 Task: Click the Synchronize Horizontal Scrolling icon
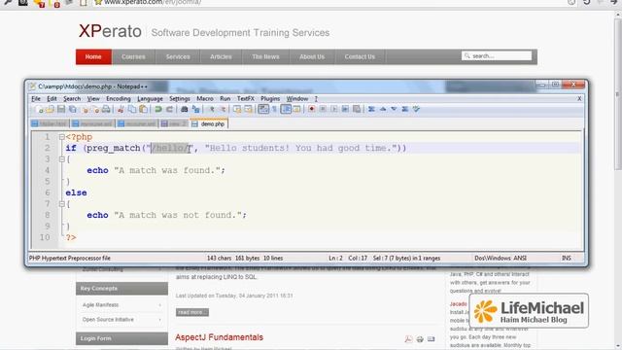coord(249,109)
